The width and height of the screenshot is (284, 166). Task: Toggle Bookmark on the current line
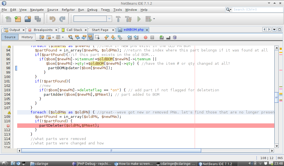click(120, 37)
